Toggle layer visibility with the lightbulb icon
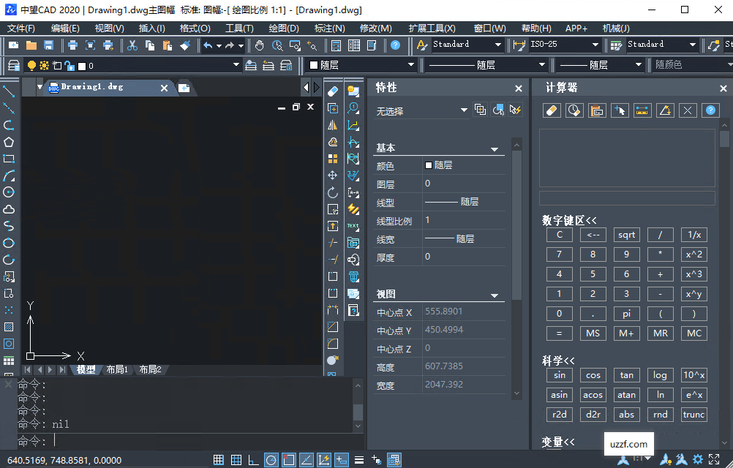733x468 pixels. pyautogui.click(x=32, y=65)
